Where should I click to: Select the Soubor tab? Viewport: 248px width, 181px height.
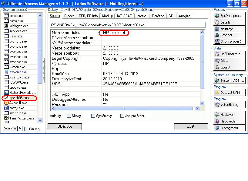(55, 16)
